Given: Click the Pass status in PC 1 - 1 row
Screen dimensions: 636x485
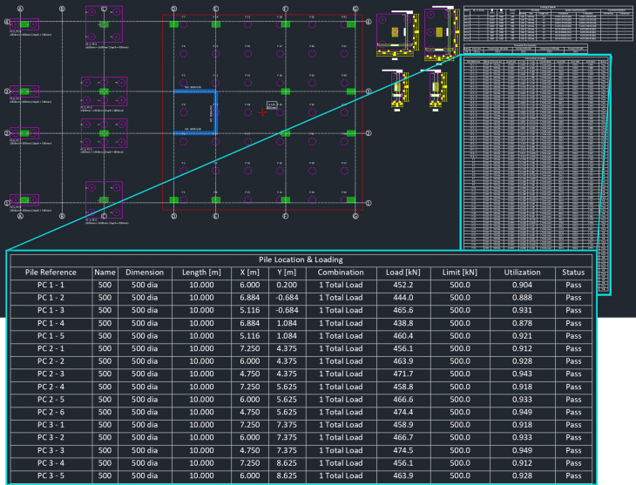Looking at the screenshot, I should coord(574,285).
